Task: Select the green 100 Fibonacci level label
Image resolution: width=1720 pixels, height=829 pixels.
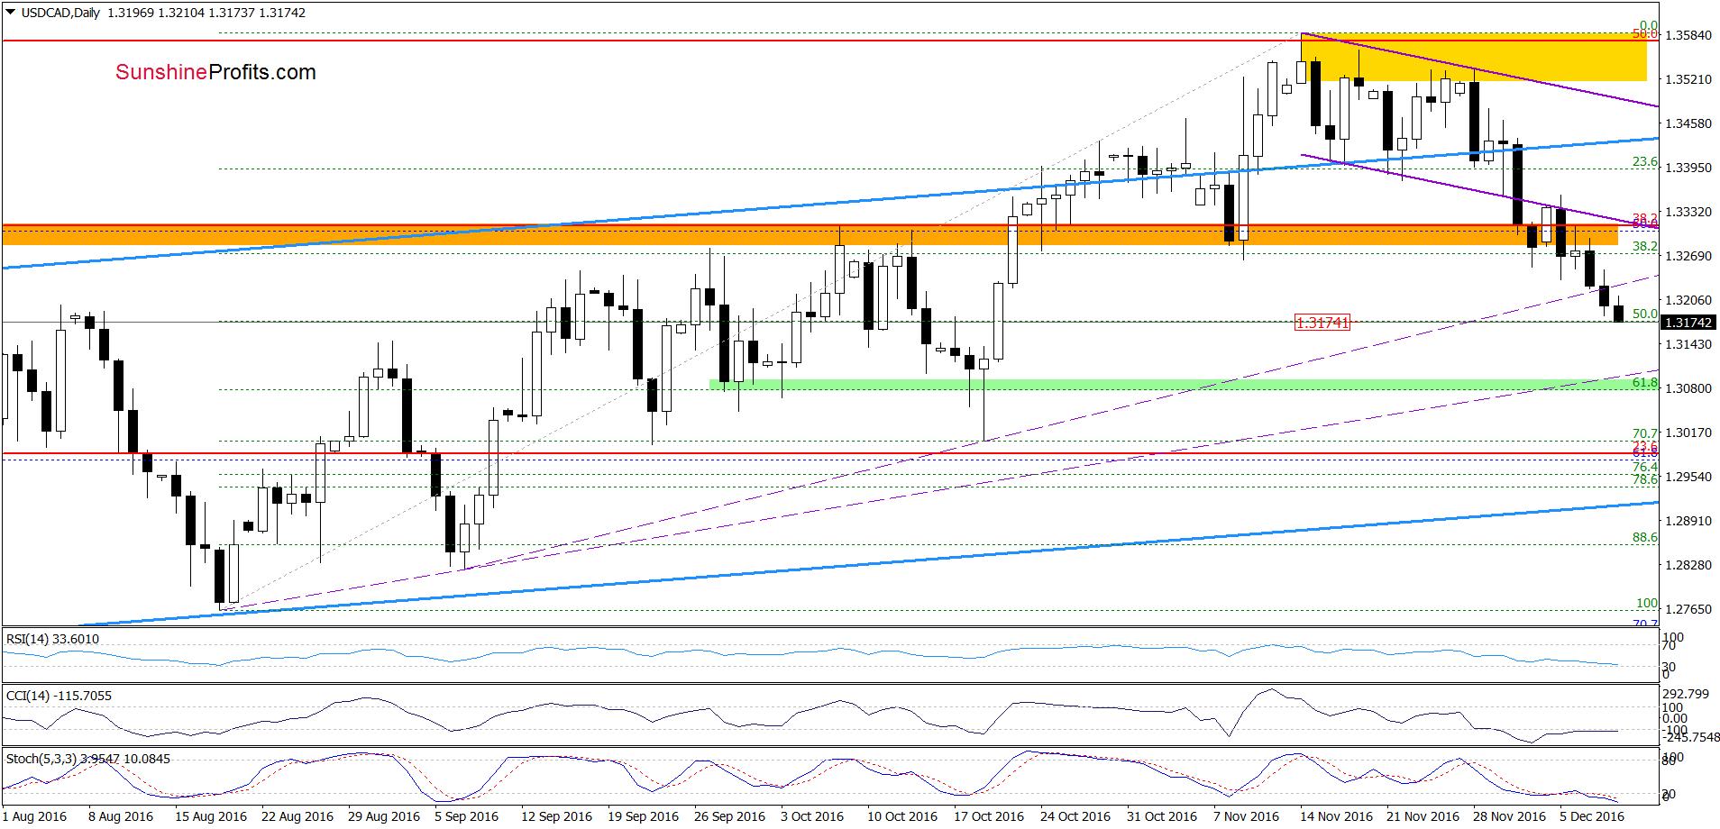Action: (1647, 603)
